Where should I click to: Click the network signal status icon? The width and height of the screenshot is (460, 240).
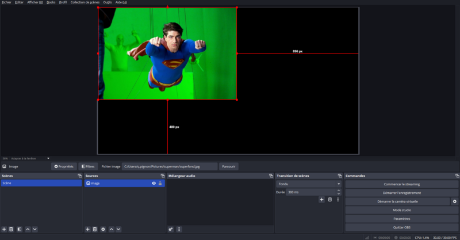click(367, 237)
